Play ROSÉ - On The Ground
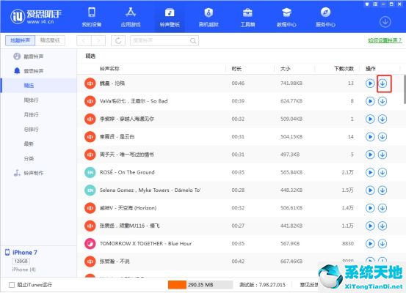The width and height of the screenshot is (406, 293). (370, 172)
